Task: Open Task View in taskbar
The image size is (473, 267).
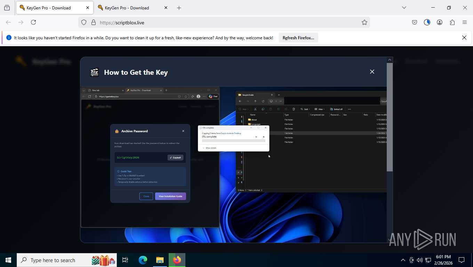Action: click(125, 260)
